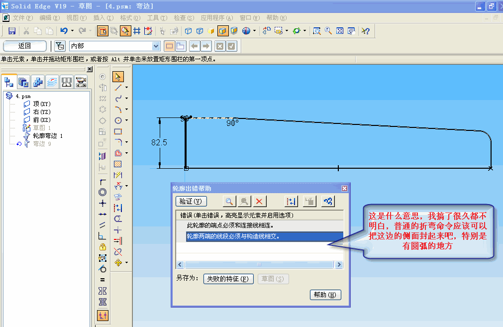Click the right scroll arrow in error list
The height and width of the screenshot is (327, 503).
tap(339, 264)
